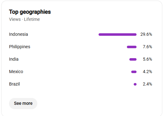Click the word Lifetime in subtitle
The image size is (167, 116).
[32, 19]
